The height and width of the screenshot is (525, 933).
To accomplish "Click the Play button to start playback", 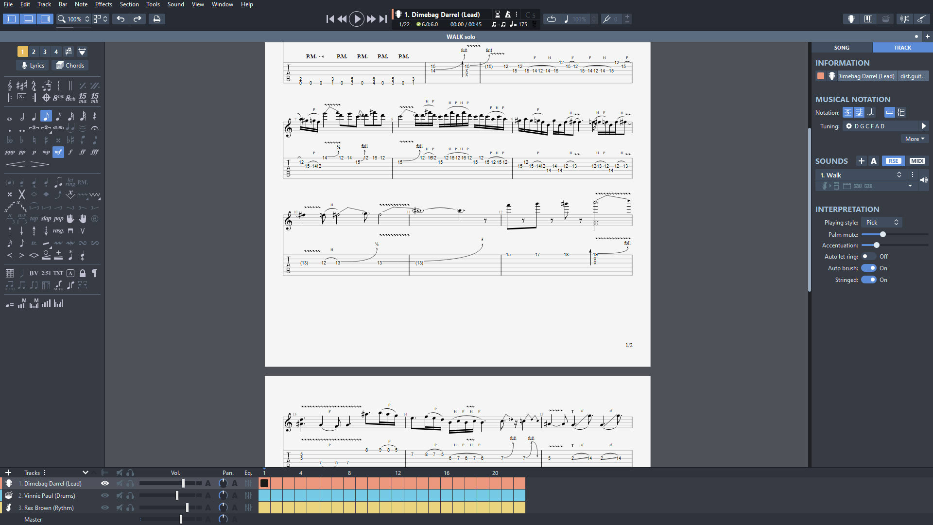I will pos(357,18).
